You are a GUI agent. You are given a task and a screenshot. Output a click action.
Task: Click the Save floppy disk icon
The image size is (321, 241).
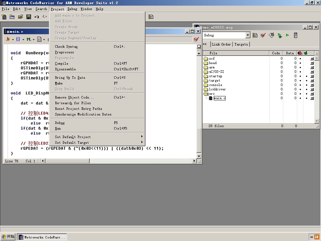coord(29,17)
